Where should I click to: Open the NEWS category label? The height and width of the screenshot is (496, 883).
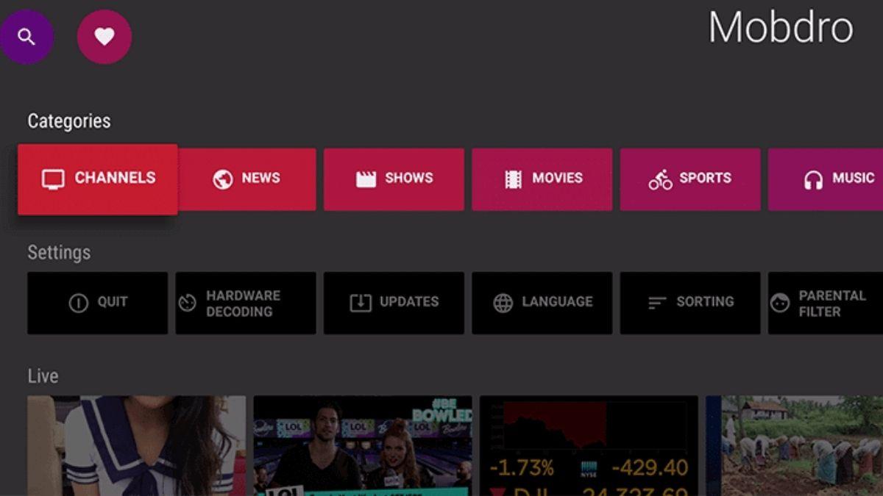click(x=260, y=178)
